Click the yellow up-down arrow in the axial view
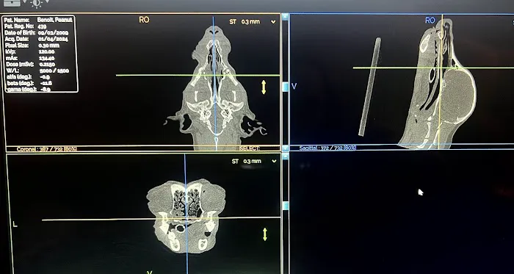The image size is (514, 274). [x=265, y=234]
